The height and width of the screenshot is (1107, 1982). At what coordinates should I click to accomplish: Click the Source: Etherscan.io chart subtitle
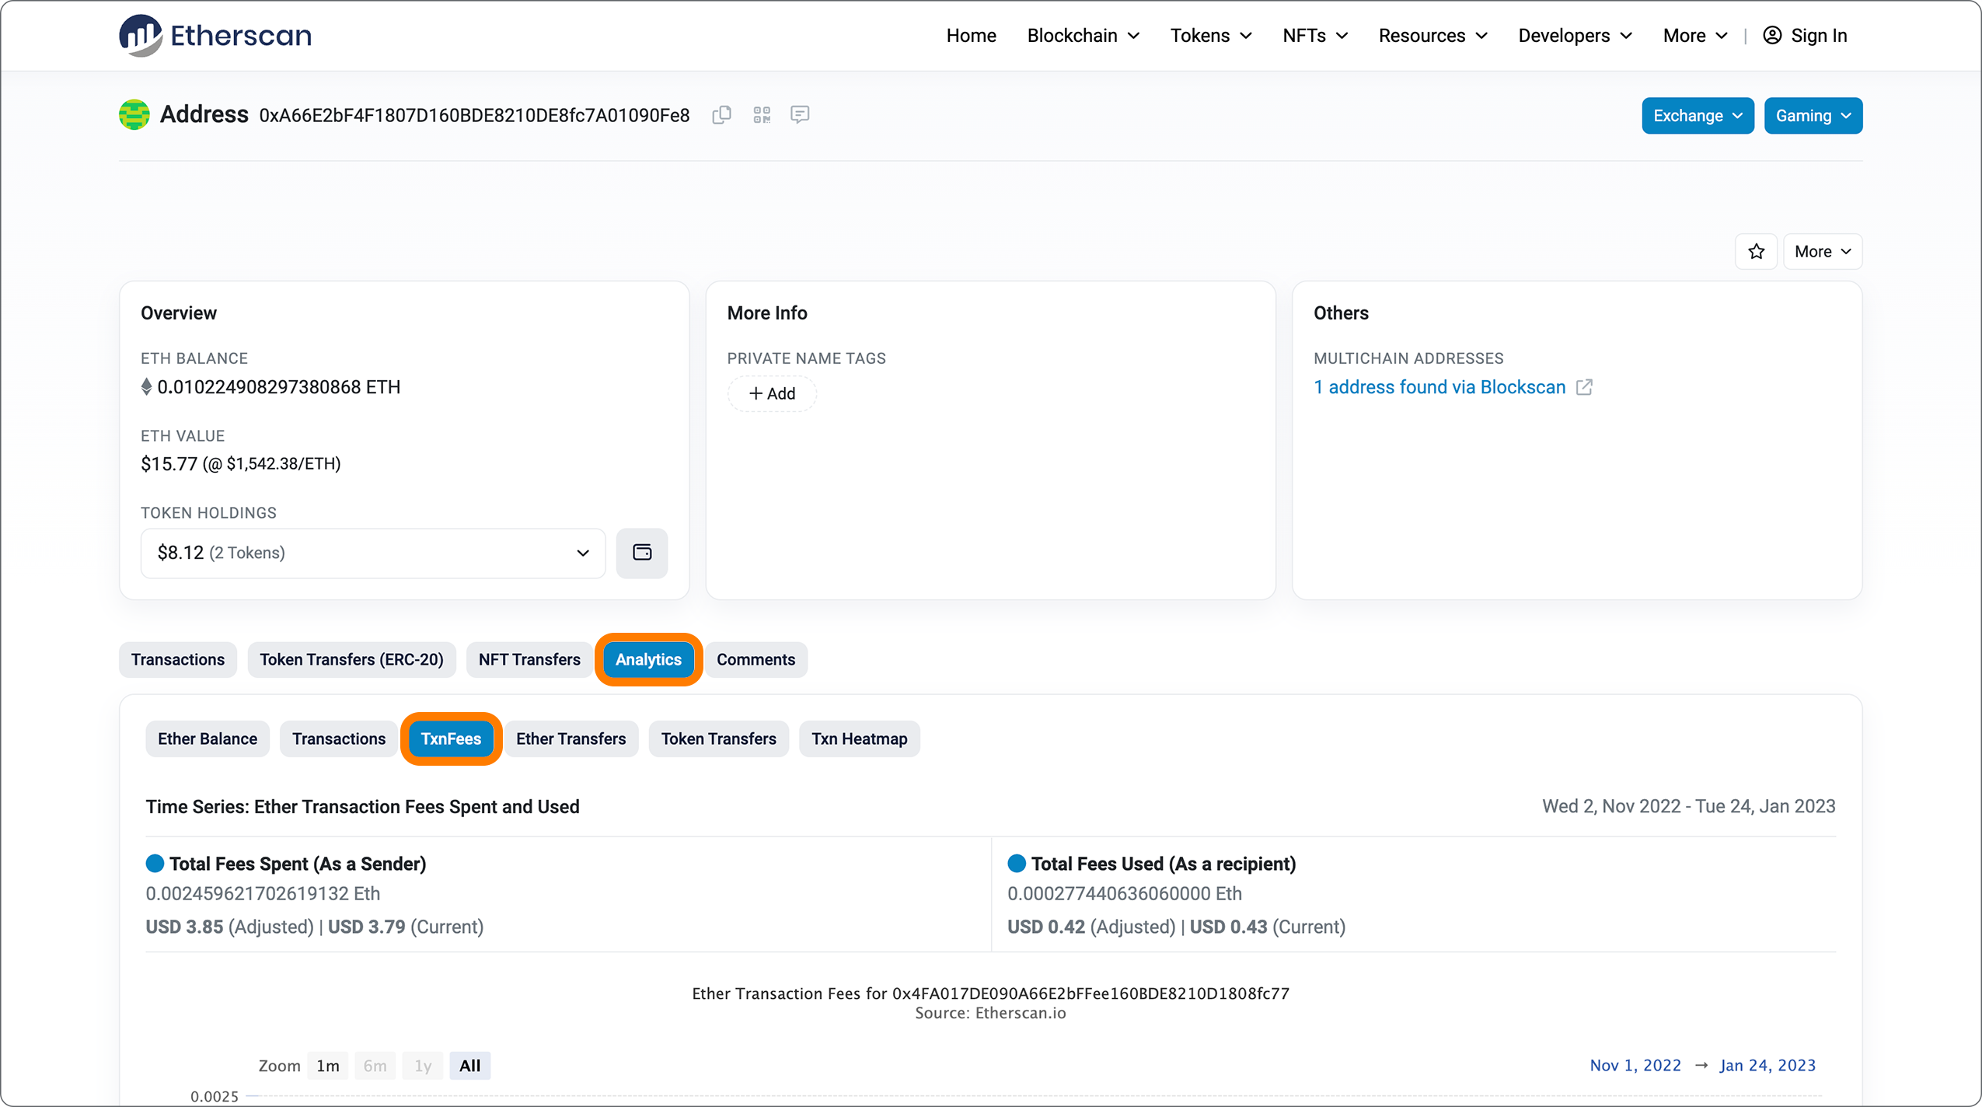pos(990,1013)
